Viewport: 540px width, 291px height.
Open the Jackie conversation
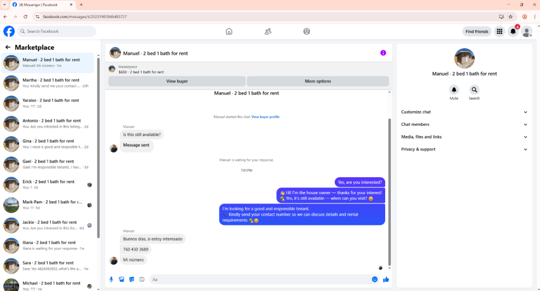(48, 225)
